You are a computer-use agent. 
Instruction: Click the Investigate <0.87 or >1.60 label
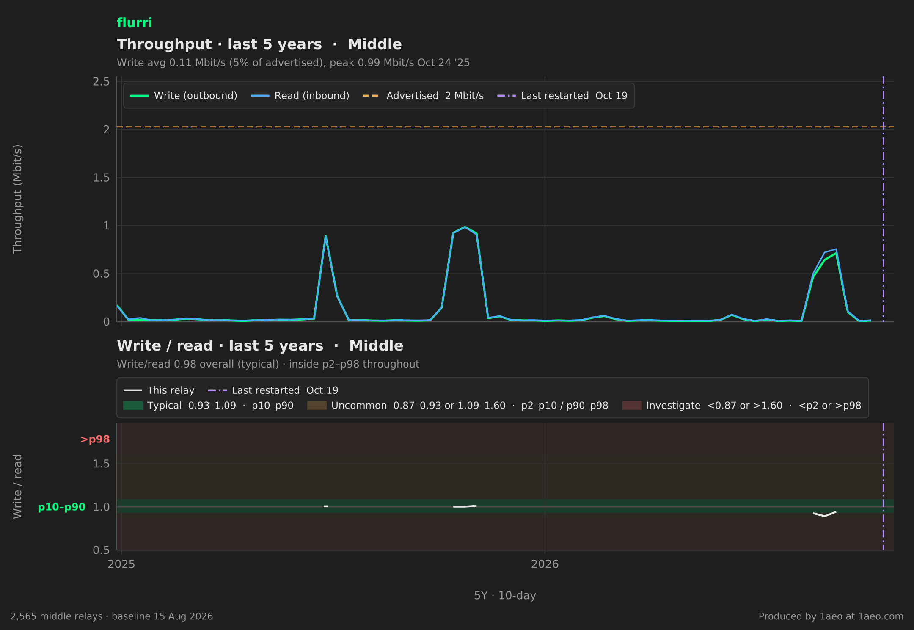(754, 406)
